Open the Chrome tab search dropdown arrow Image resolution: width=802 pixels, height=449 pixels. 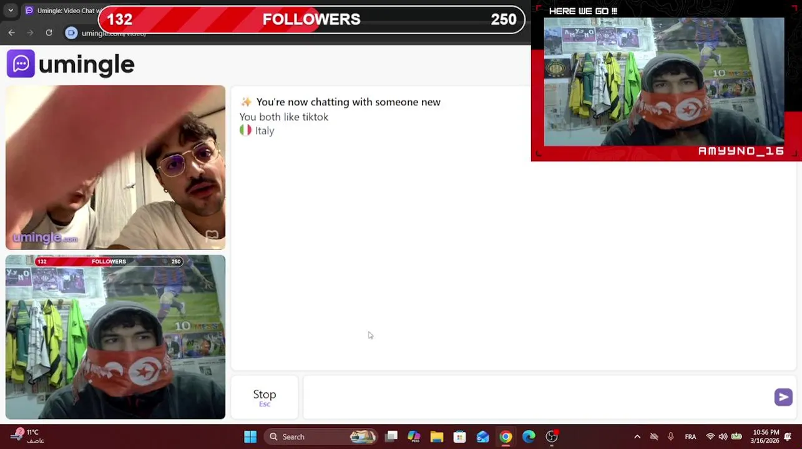(11, 11)
